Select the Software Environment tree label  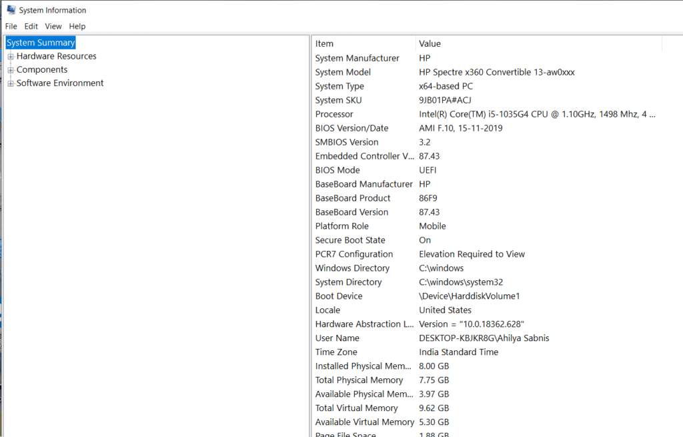tap(60, 83)
